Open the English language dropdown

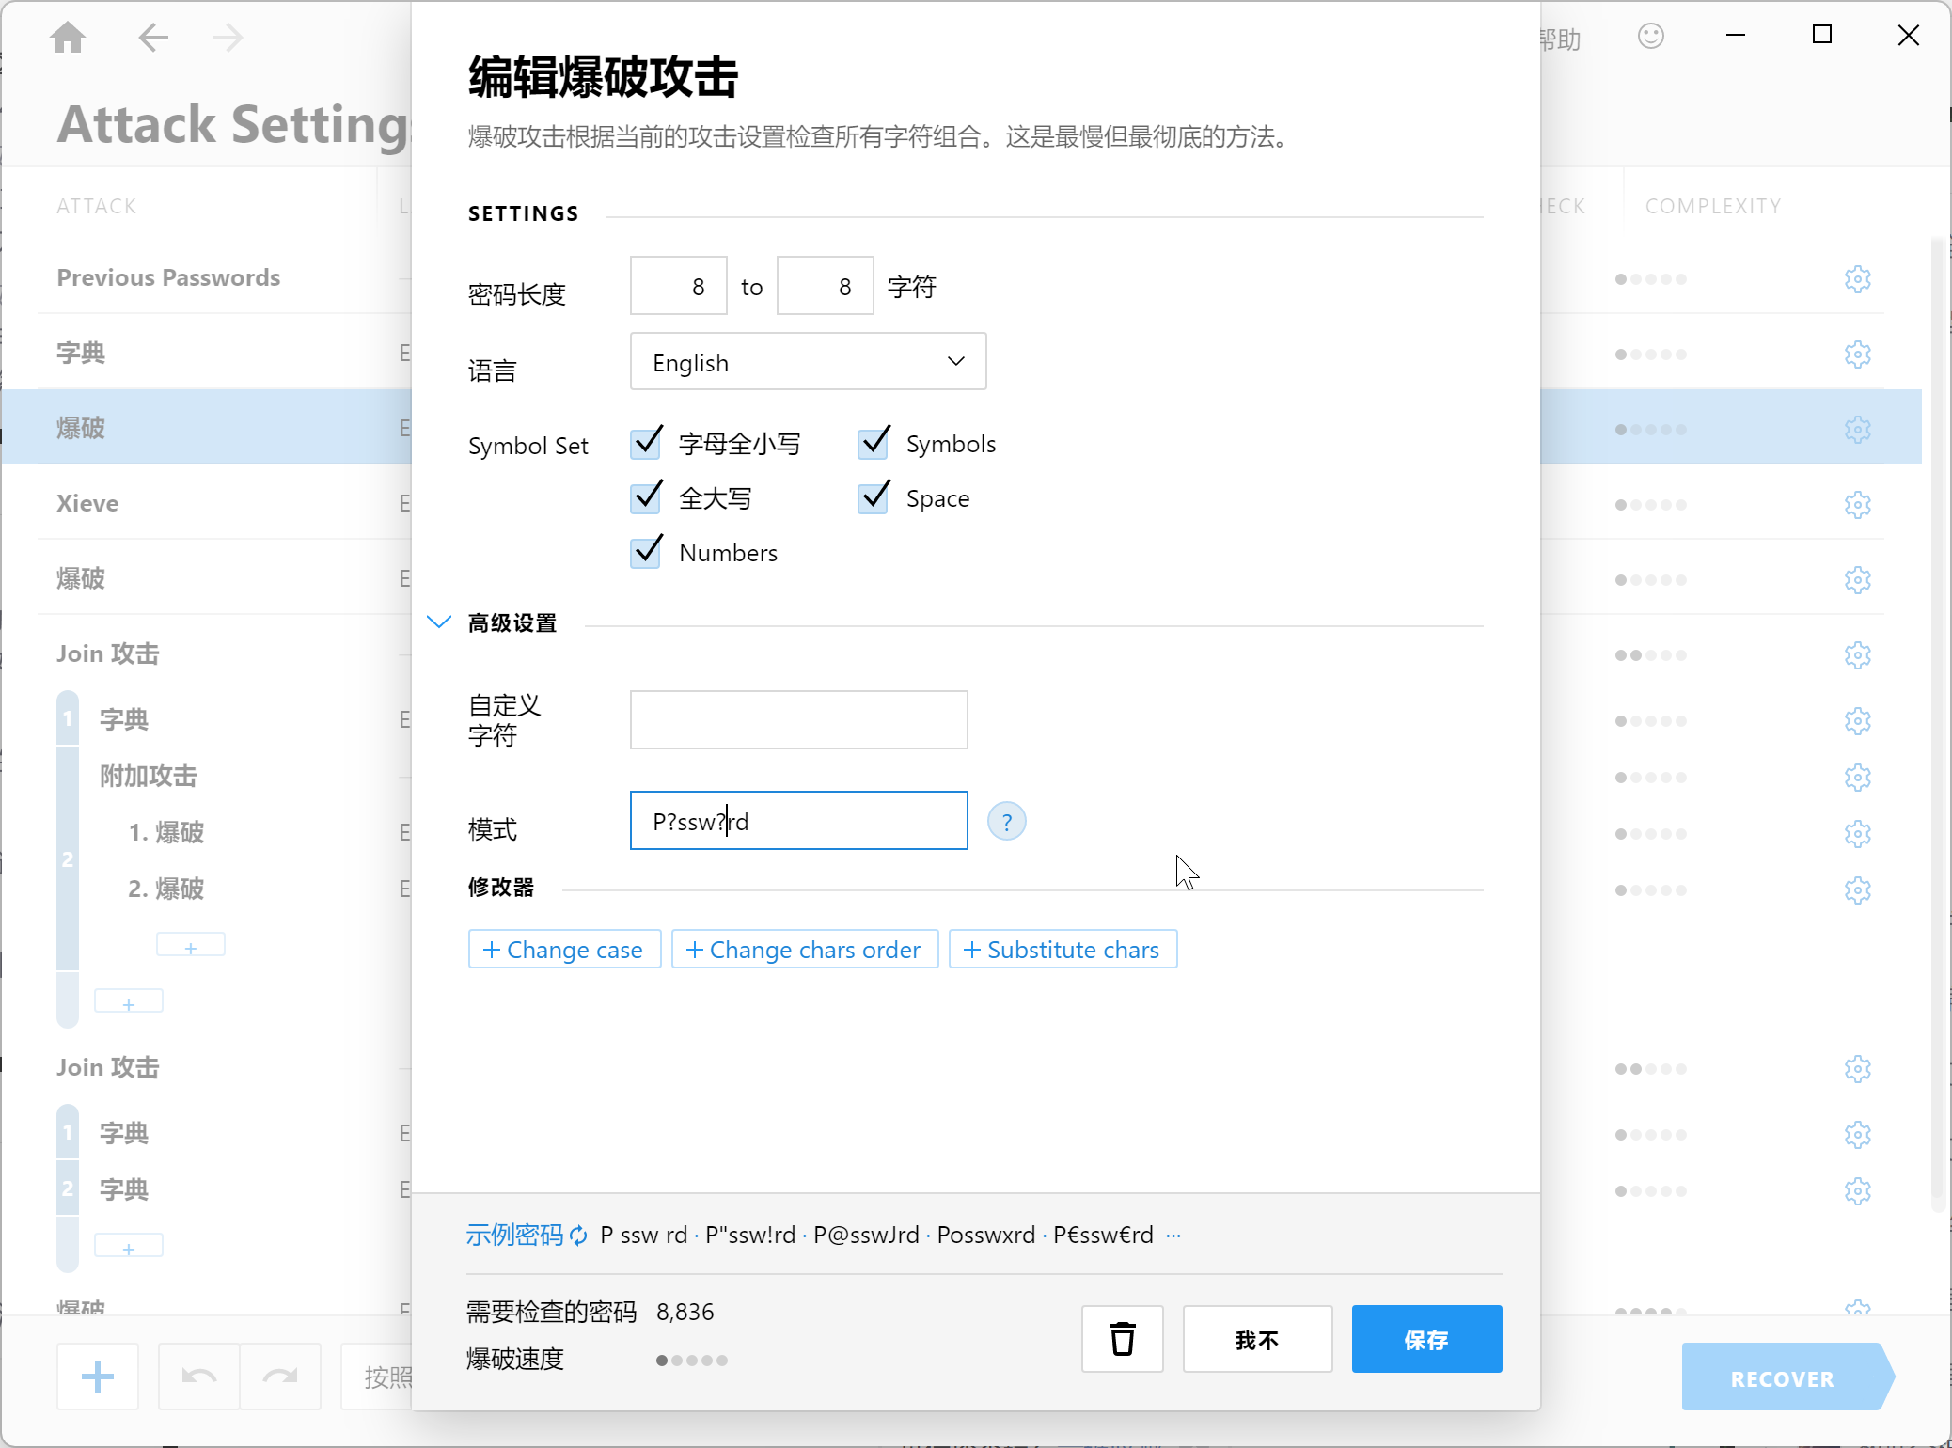808,362
